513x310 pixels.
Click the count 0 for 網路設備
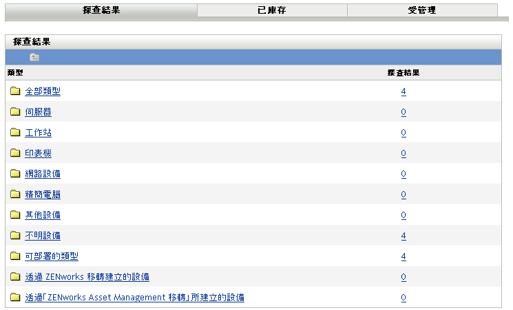click(404, 174)
